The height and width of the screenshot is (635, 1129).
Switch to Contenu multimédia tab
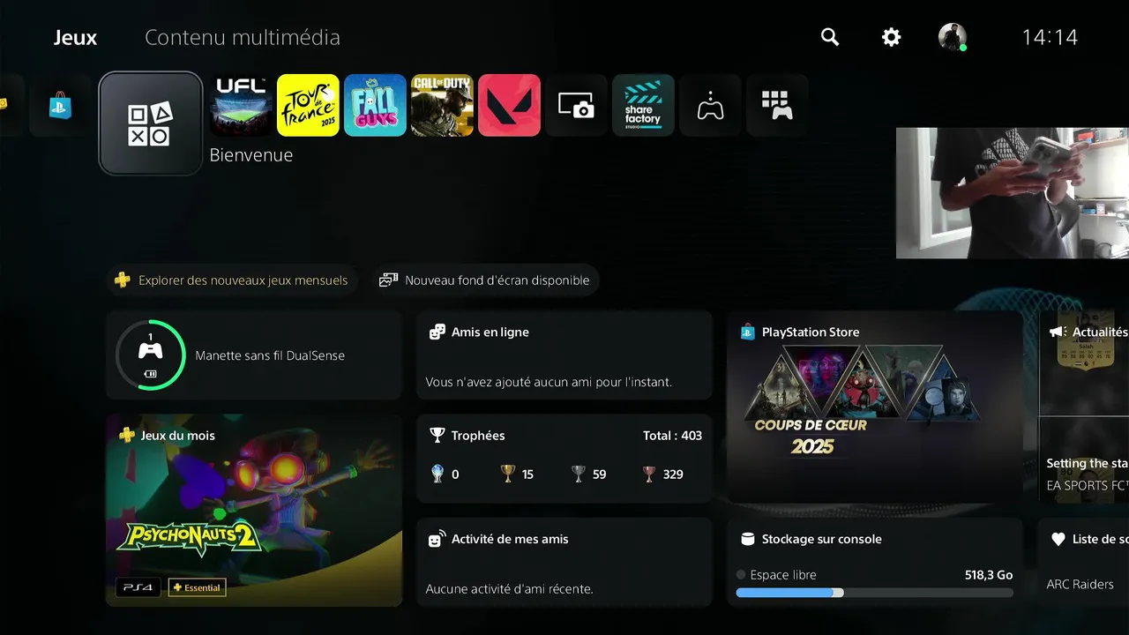tap(243, 38)
